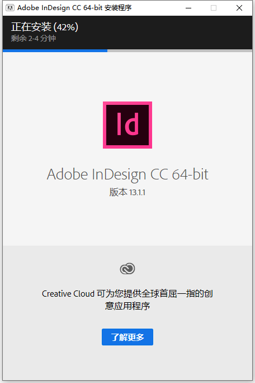Viewport: 255px width, 383px height.
Task: Click the 意应用程序 text line
Action: click(x=127, y=306)
